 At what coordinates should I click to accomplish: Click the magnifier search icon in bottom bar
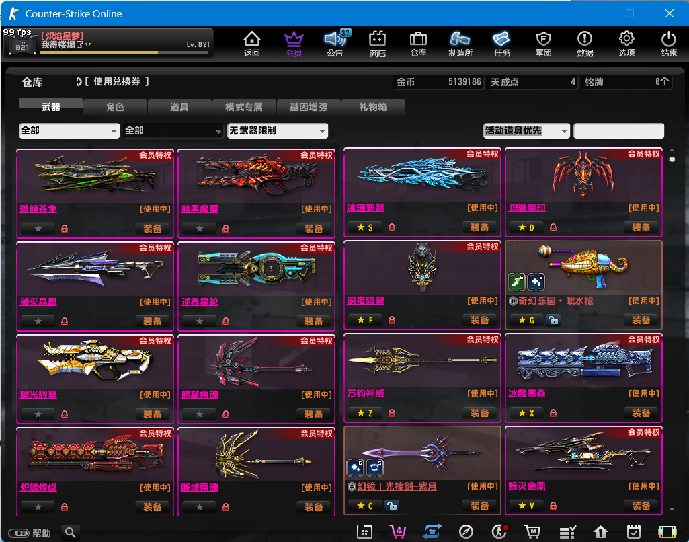pyautogui.click(x=71, y=533)
